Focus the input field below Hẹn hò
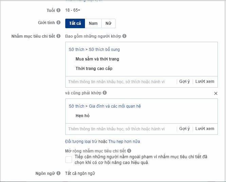The image size is (226, 182). tap(121, 129)
